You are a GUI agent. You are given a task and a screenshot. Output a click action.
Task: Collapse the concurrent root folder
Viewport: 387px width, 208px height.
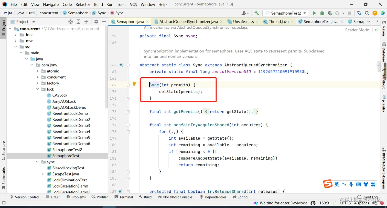click(x=10, y=29)
